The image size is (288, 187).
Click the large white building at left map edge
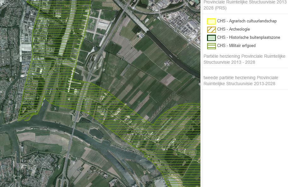coord(26,49)
